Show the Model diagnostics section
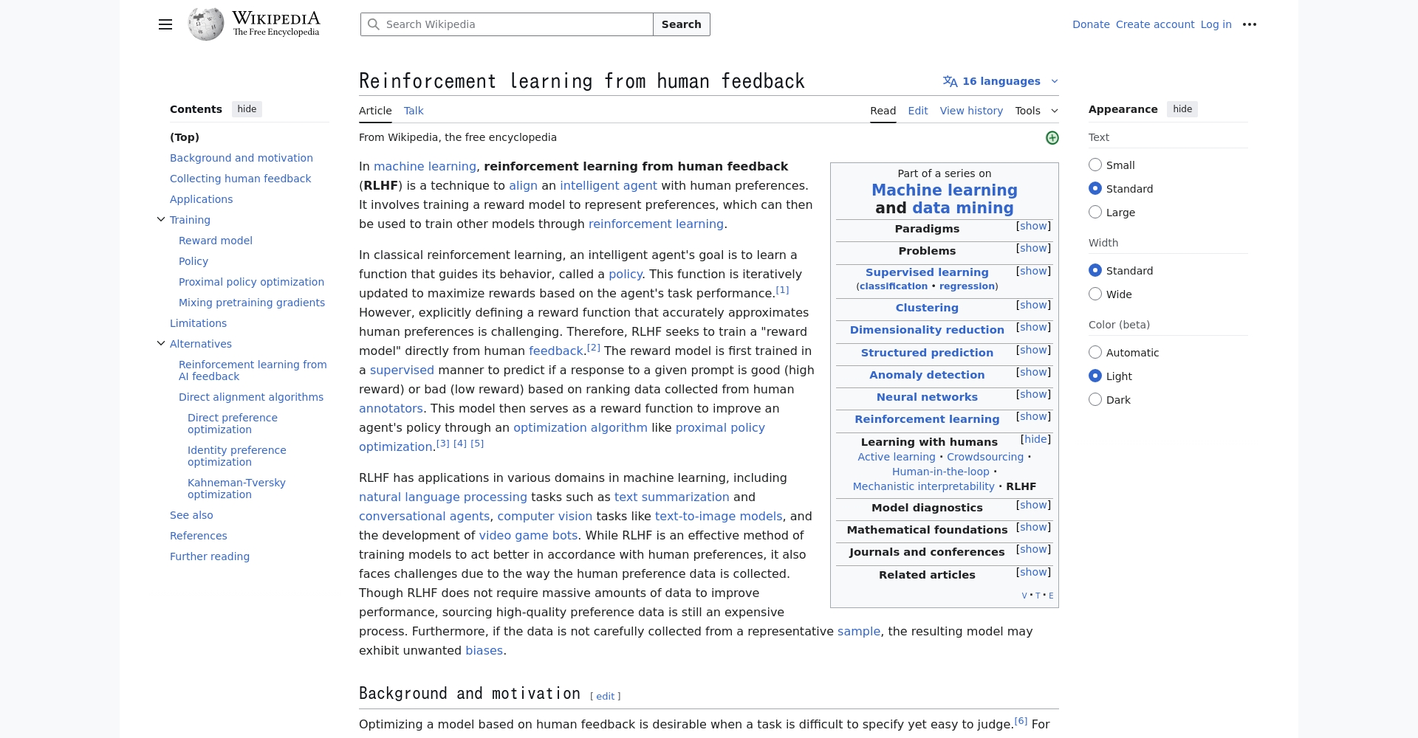This screenshot has width=1418, height=738. click(x=1033, y=505)
